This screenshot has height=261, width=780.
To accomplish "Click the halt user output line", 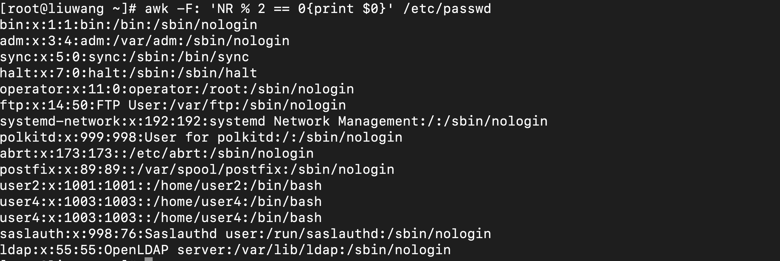I will point(128,73).
